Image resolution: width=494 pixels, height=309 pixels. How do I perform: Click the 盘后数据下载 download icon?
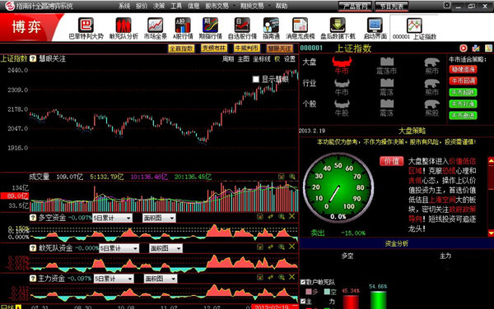[338, 25]
